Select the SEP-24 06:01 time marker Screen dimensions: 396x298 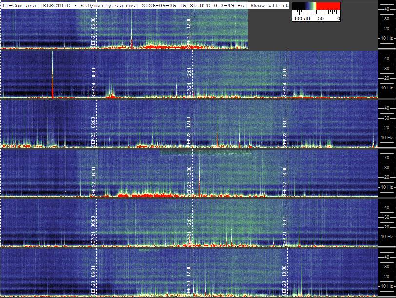pyautogui.click(x=93, y=82)
